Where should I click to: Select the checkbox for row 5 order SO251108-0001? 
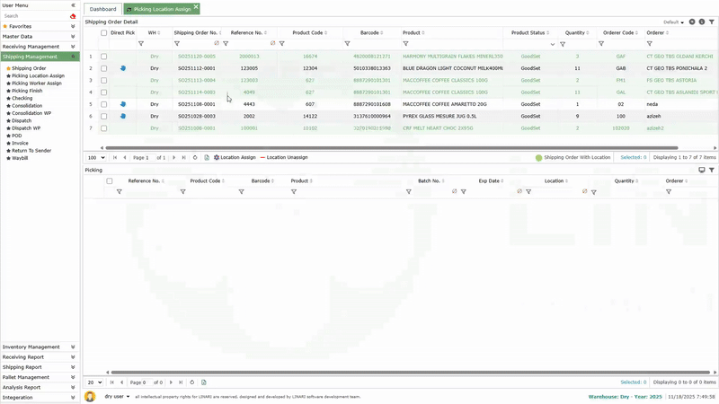click(104, 104)
